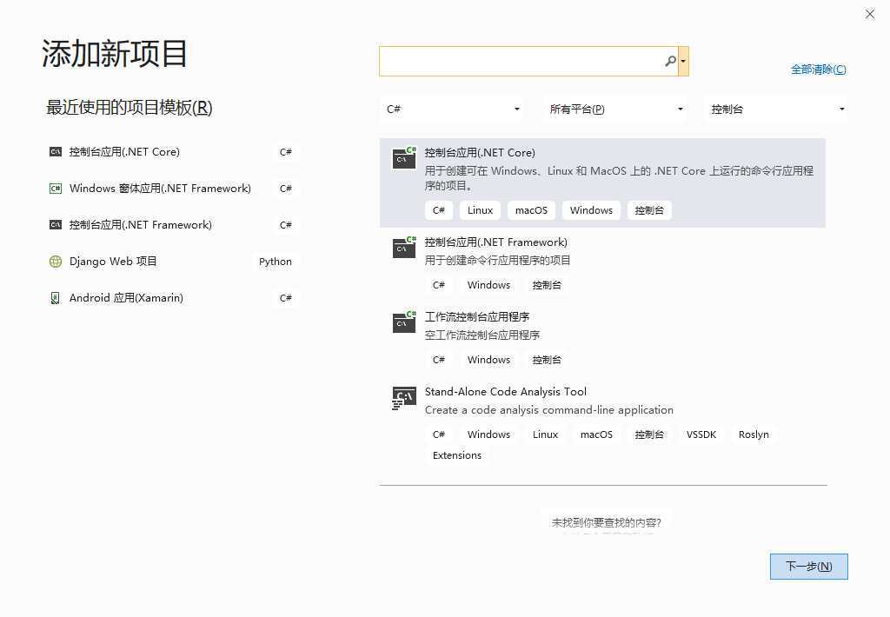Click the Extensions tag under Code Analysis Tool
The image size is (890, 617).
pyautogui.click(x=457, y=455)
